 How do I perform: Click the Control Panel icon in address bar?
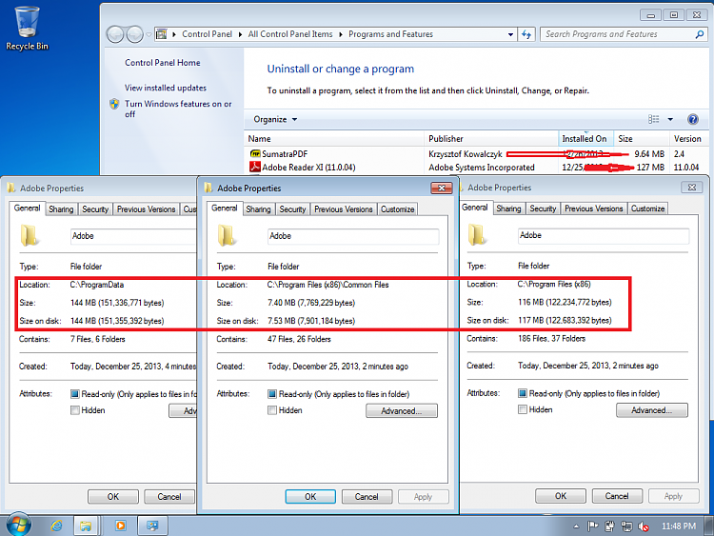point(162,34)
